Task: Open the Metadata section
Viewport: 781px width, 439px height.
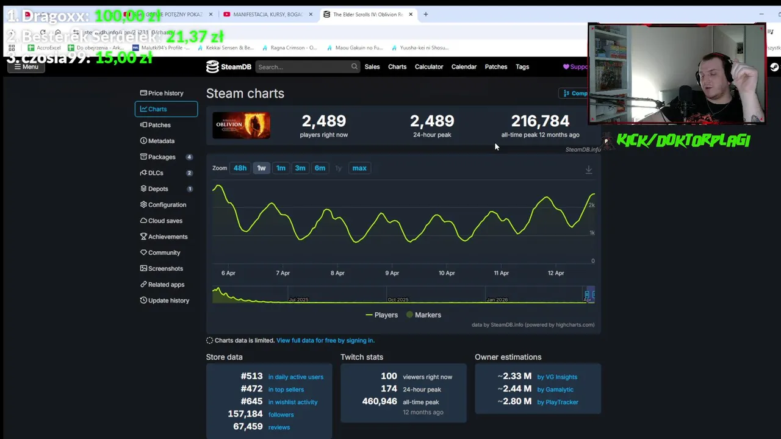Action: pos(166,141)
